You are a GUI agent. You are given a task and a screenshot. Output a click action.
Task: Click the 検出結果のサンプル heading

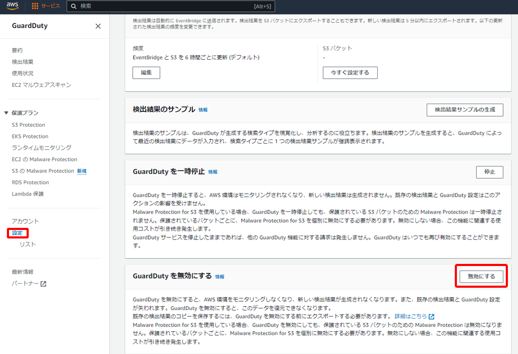(164, 109)
